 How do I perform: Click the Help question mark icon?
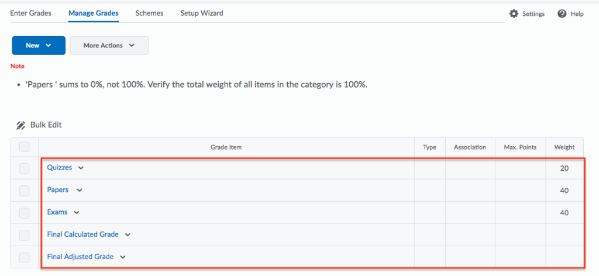[562, 13]
